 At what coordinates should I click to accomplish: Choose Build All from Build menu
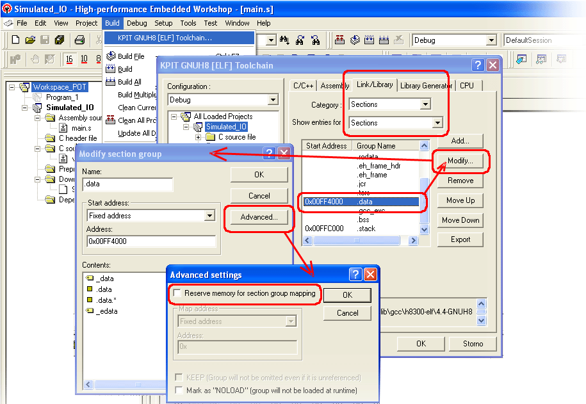click(x=129, y=82)
